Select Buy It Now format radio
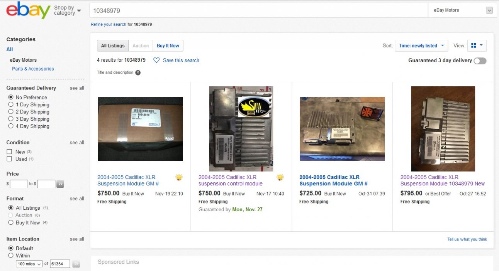499x271 pixels. [11, 223]
